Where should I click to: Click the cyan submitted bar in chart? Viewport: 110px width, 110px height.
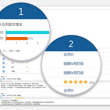(x=28, y=32)
